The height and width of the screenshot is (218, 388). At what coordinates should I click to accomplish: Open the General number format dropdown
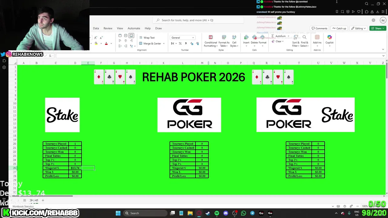point(183,38)
